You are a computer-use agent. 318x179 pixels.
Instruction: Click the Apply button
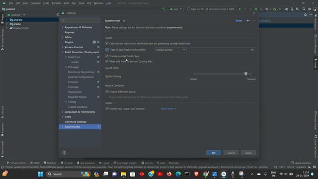point(248,153)
